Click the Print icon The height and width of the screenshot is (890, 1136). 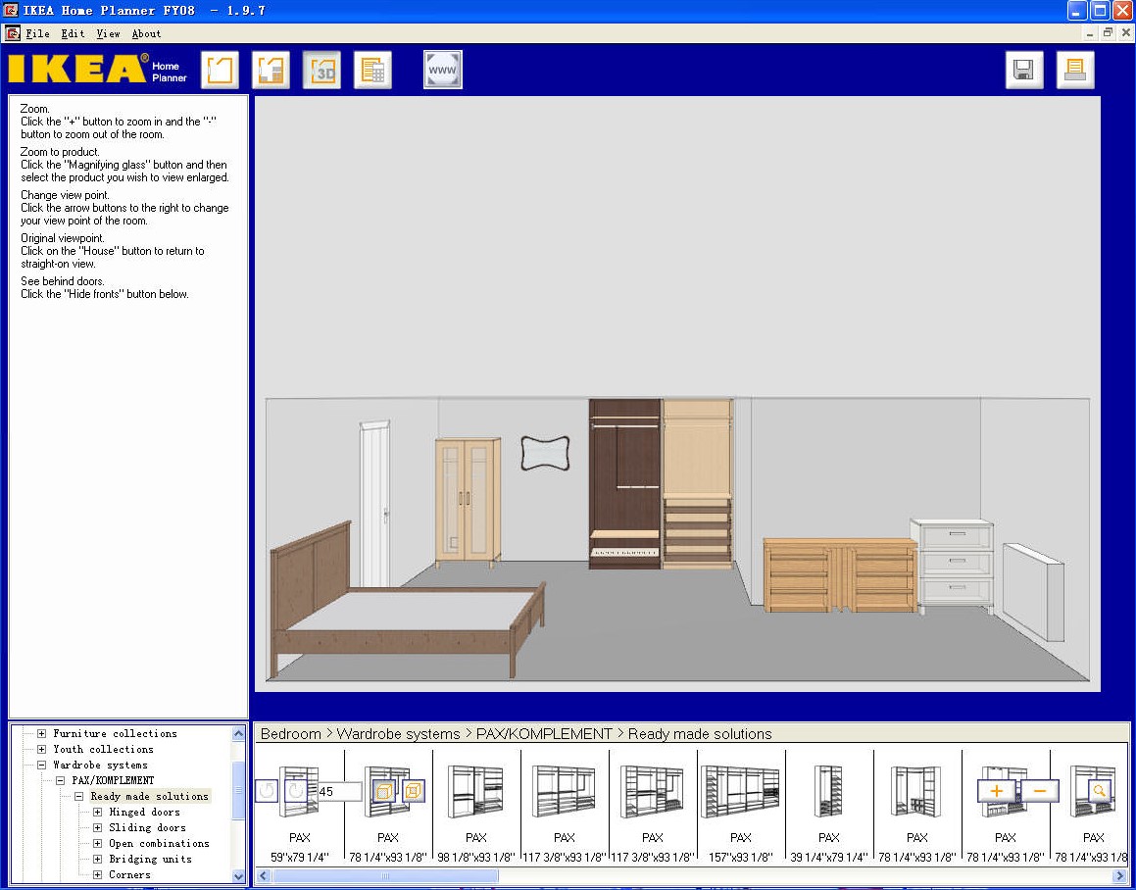tap(1075, 70)
